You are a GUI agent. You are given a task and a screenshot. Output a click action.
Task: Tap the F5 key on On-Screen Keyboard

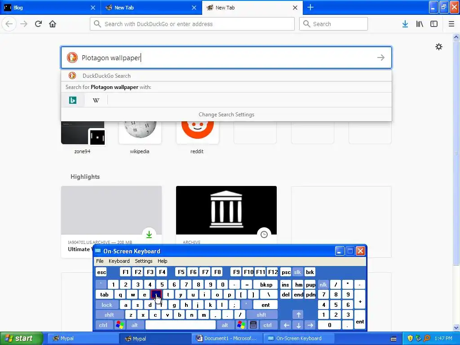pyautogui.click(x=181, y=272)
